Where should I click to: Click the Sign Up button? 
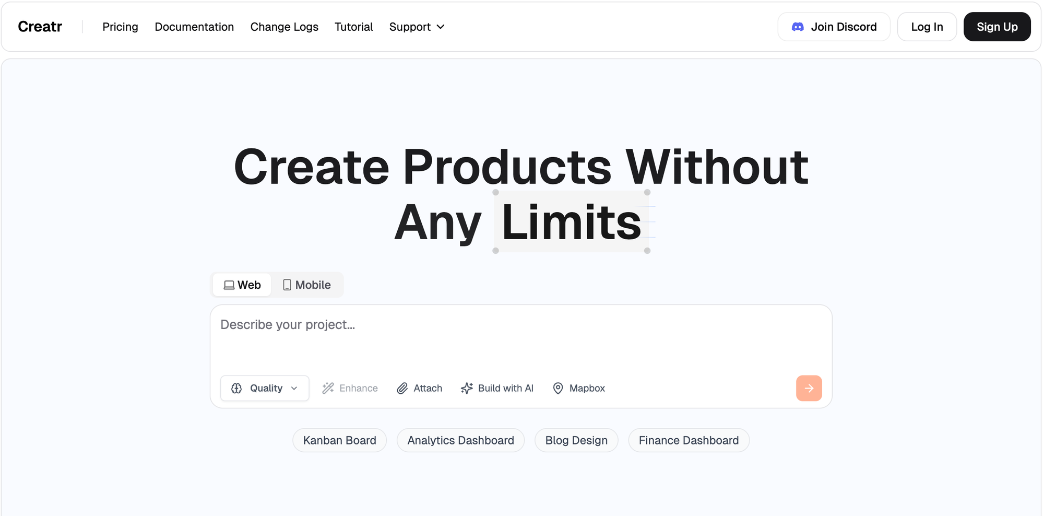point(997,27)
